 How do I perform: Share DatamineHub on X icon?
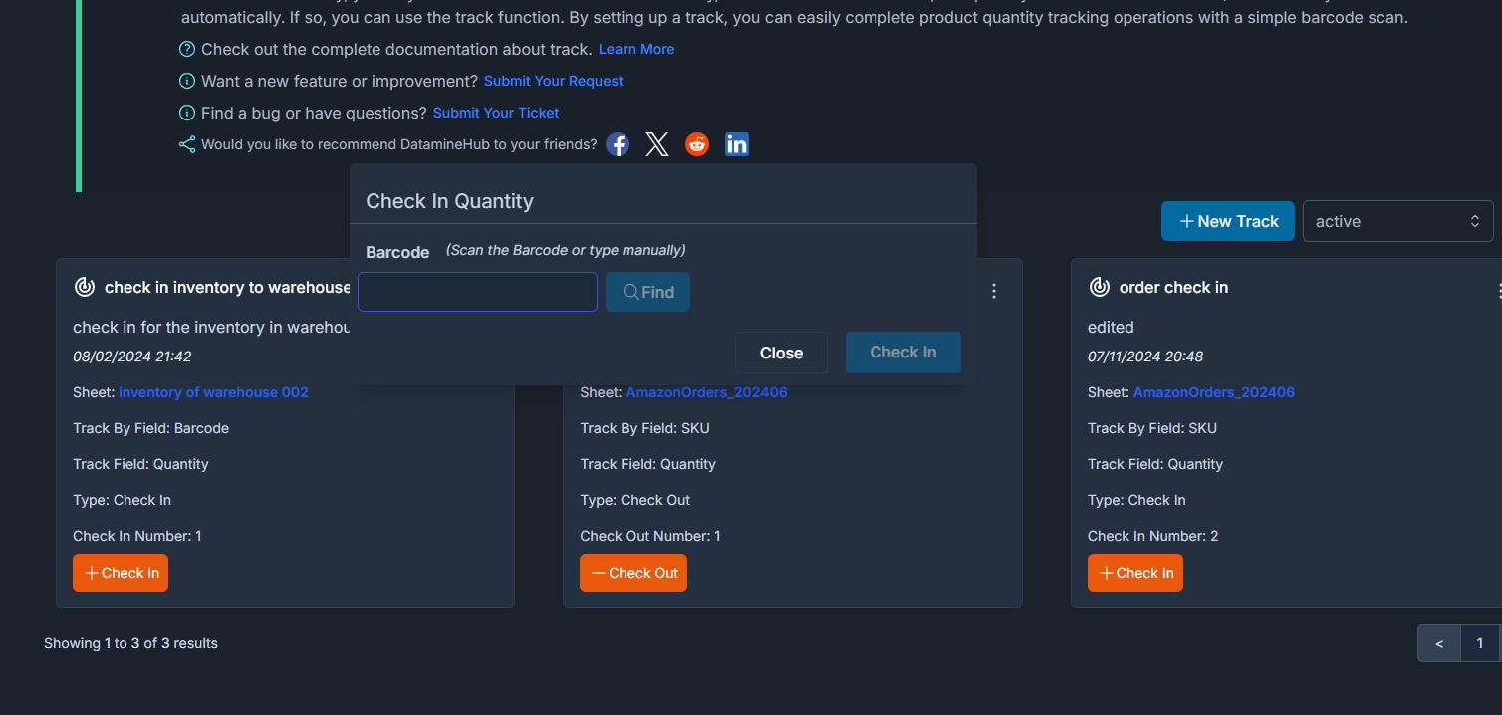tap(657, 144)
